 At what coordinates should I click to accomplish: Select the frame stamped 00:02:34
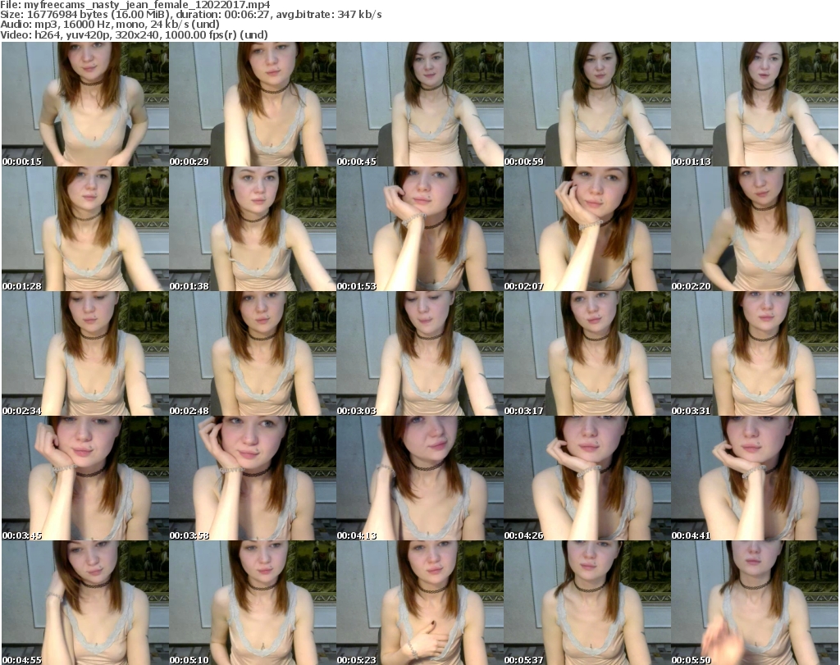click(x=85, y=354)
